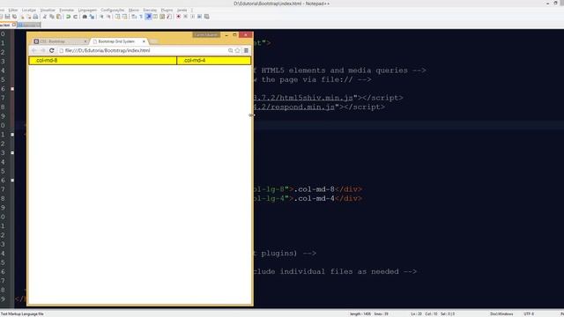
Task: Click the browser Back arrow
Action: pyautogui.click(x=33, y=51)
